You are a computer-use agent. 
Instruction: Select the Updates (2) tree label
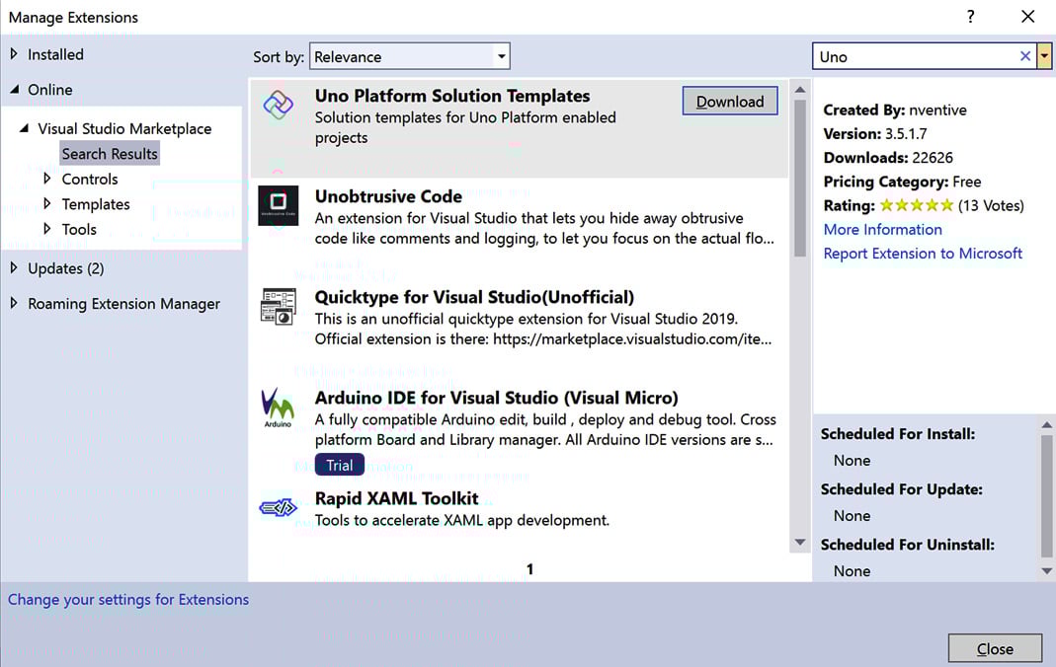(x=66, y=268)
